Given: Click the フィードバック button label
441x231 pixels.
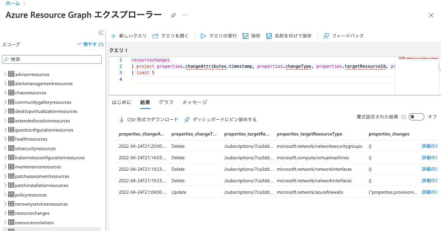Looking at the screenshot, I should (x=348, y=36).
